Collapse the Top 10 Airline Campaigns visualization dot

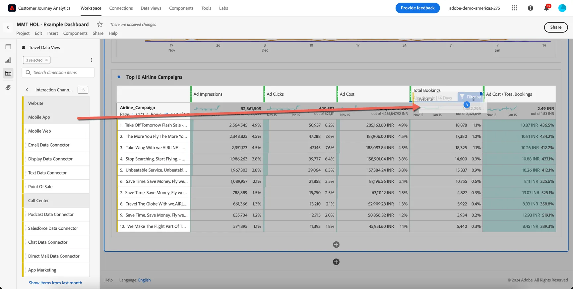[119, 77]
